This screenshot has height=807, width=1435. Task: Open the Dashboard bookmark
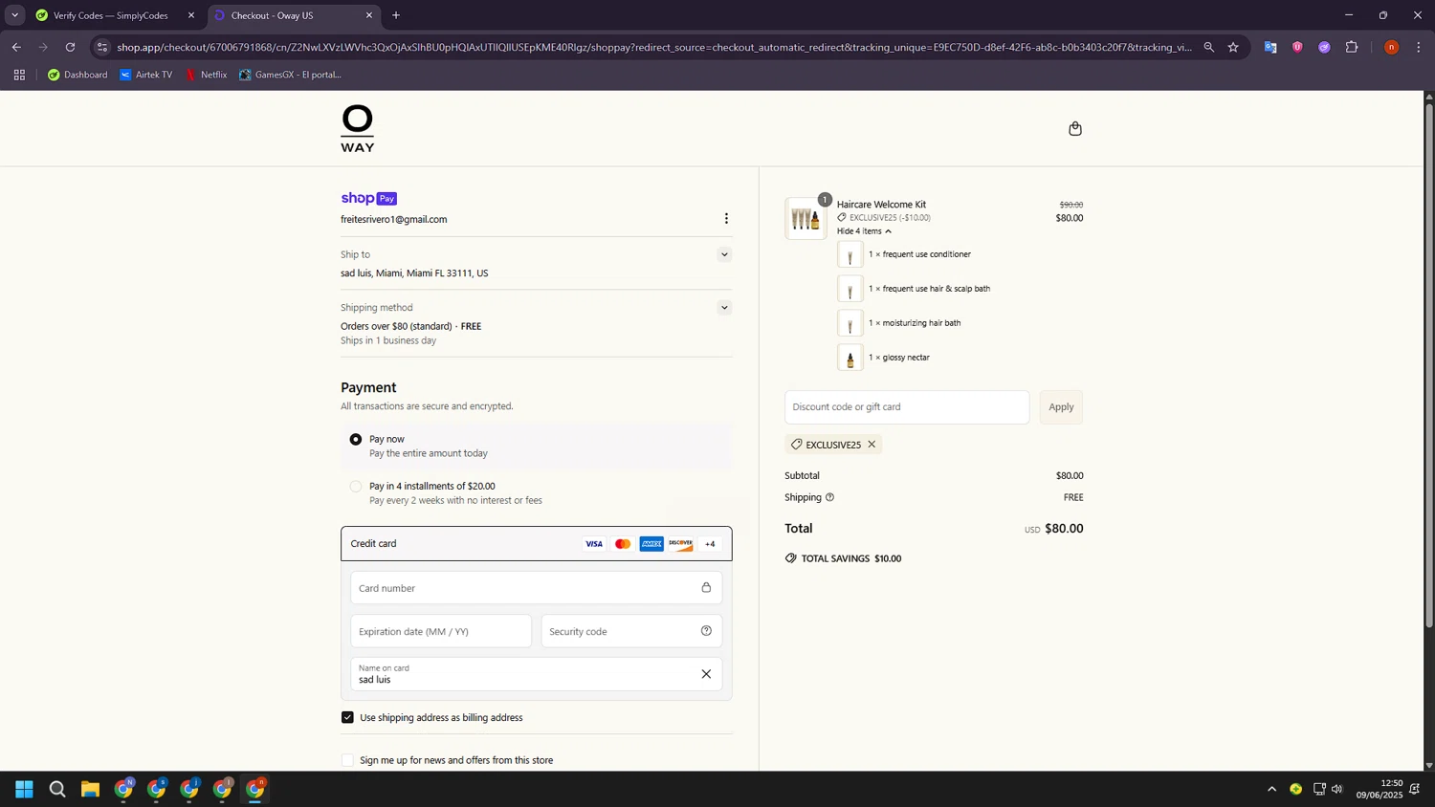77,75
